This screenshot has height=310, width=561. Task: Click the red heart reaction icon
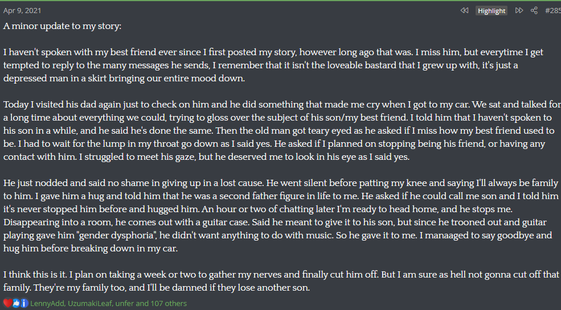[7, 303]
